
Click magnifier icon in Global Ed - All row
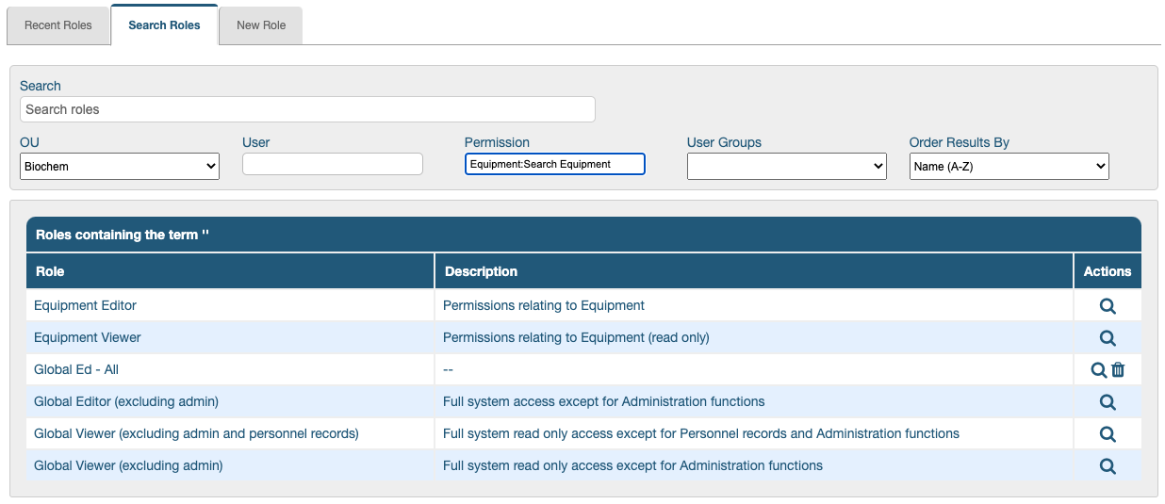pyautogui.click(x=1098, y=370)
